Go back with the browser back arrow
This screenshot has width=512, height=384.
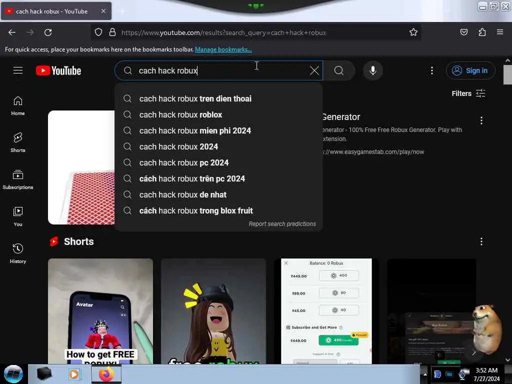pos(12,32)
